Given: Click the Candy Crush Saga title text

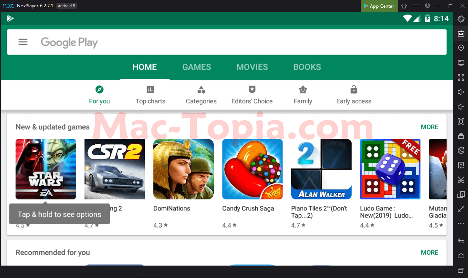Looking at the screenshot, I should 248,209.
